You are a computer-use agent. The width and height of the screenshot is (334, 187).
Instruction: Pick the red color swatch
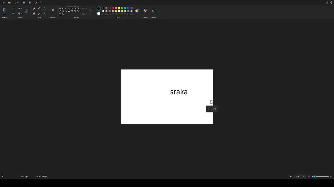(x=113, y=8)
